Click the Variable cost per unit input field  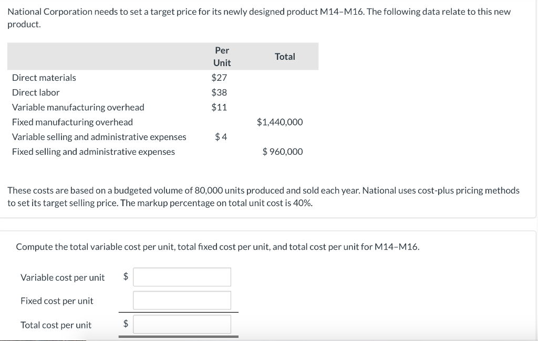point(182,276)
